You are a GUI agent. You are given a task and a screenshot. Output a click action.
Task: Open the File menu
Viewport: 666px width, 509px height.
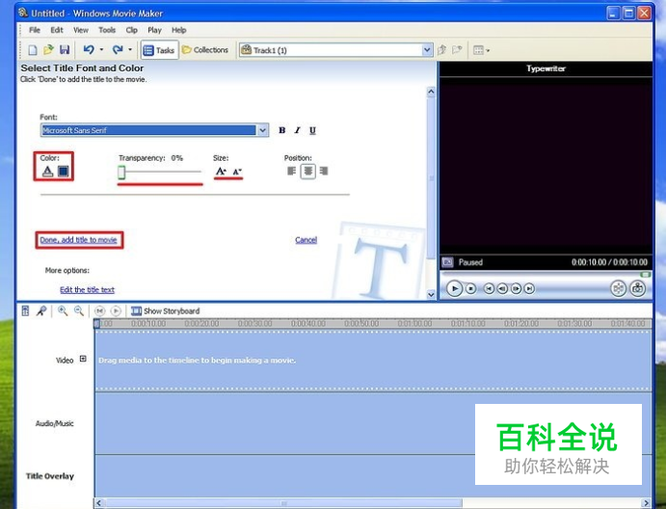pyautogui.click(x=35, y=30)
